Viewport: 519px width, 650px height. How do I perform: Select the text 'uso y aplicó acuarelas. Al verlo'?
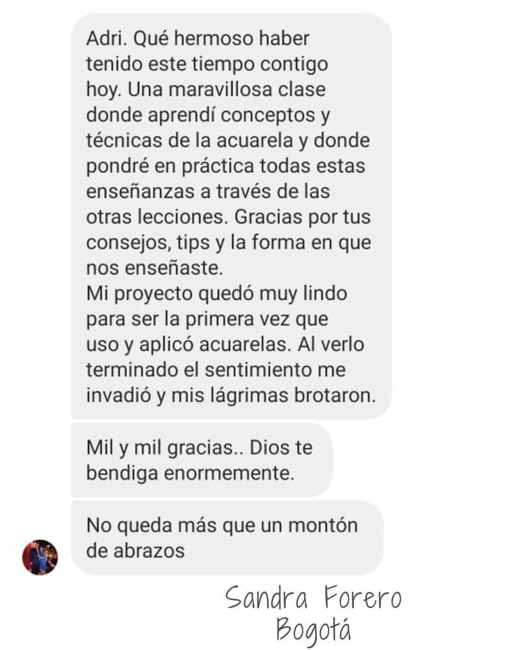(225, 345)
